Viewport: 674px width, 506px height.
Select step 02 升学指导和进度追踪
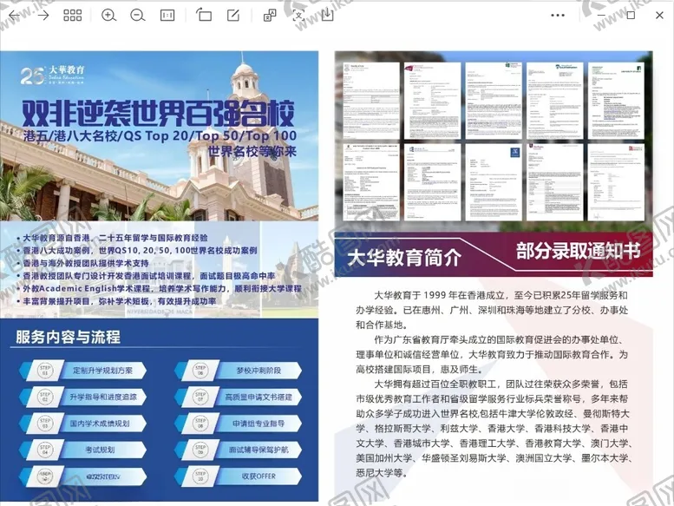83,397
